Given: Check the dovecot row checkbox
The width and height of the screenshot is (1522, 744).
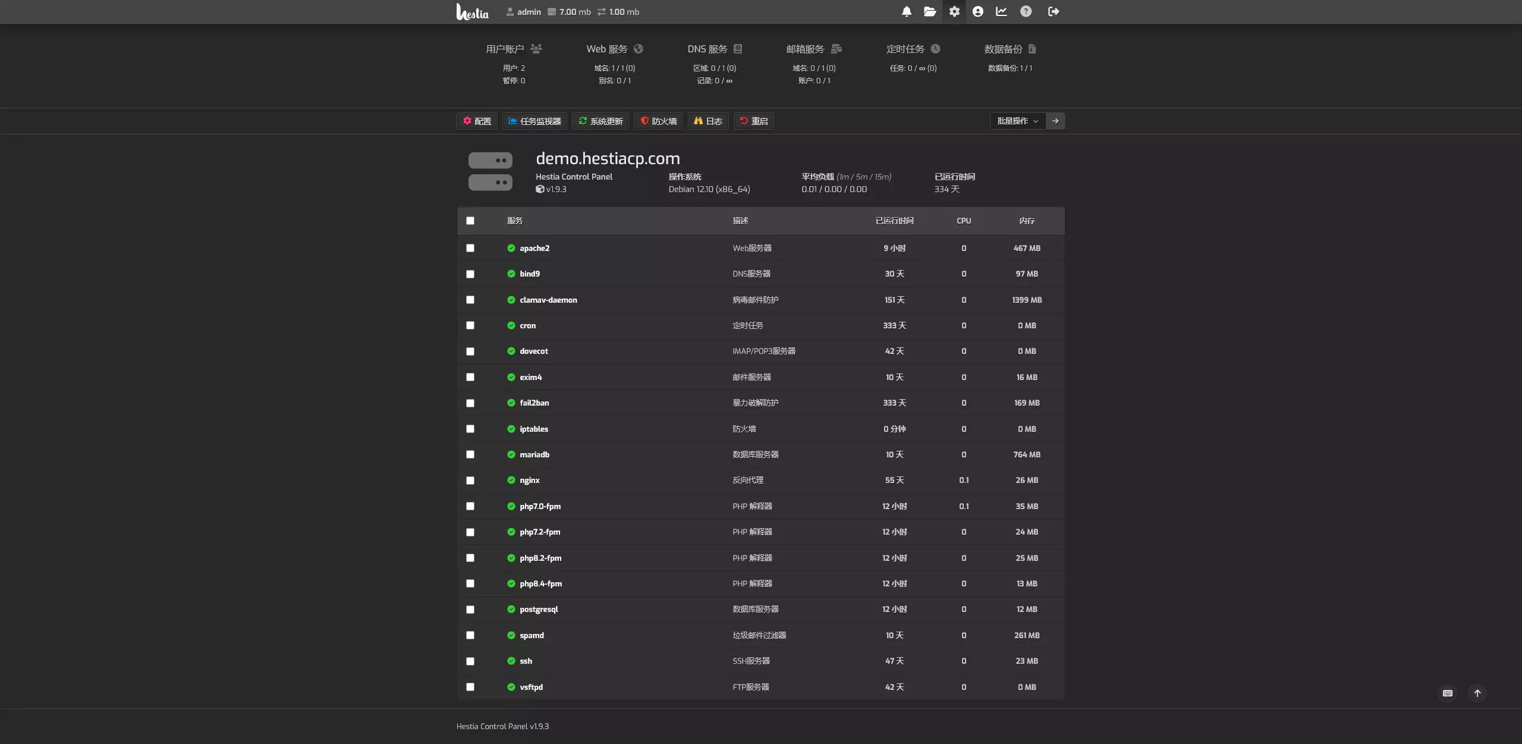Looking at the screenshot, I should point(470,351).
